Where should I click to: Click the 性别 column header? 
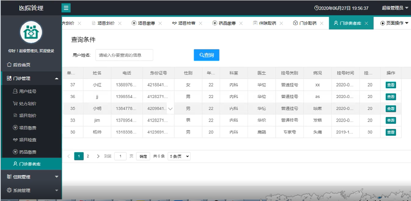click(188, 73)
